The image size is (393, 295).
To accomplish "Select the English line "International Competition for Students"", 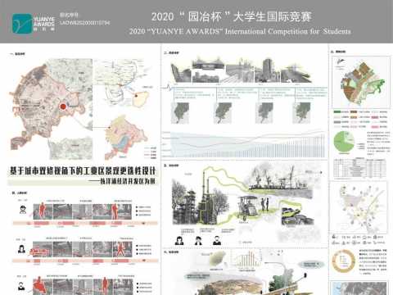I will pyautogui.click(x=288, y=31).
